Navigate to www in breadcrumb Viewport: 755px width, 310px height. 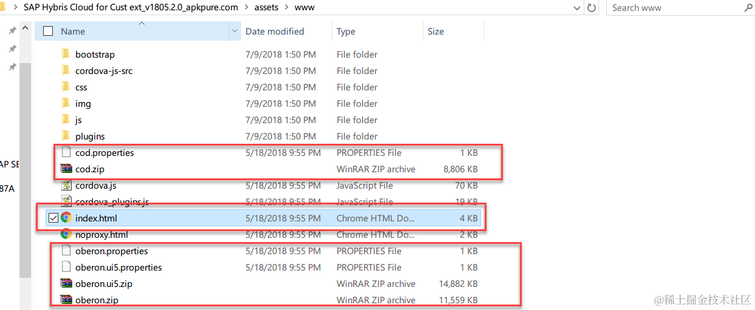click(304, 8)
